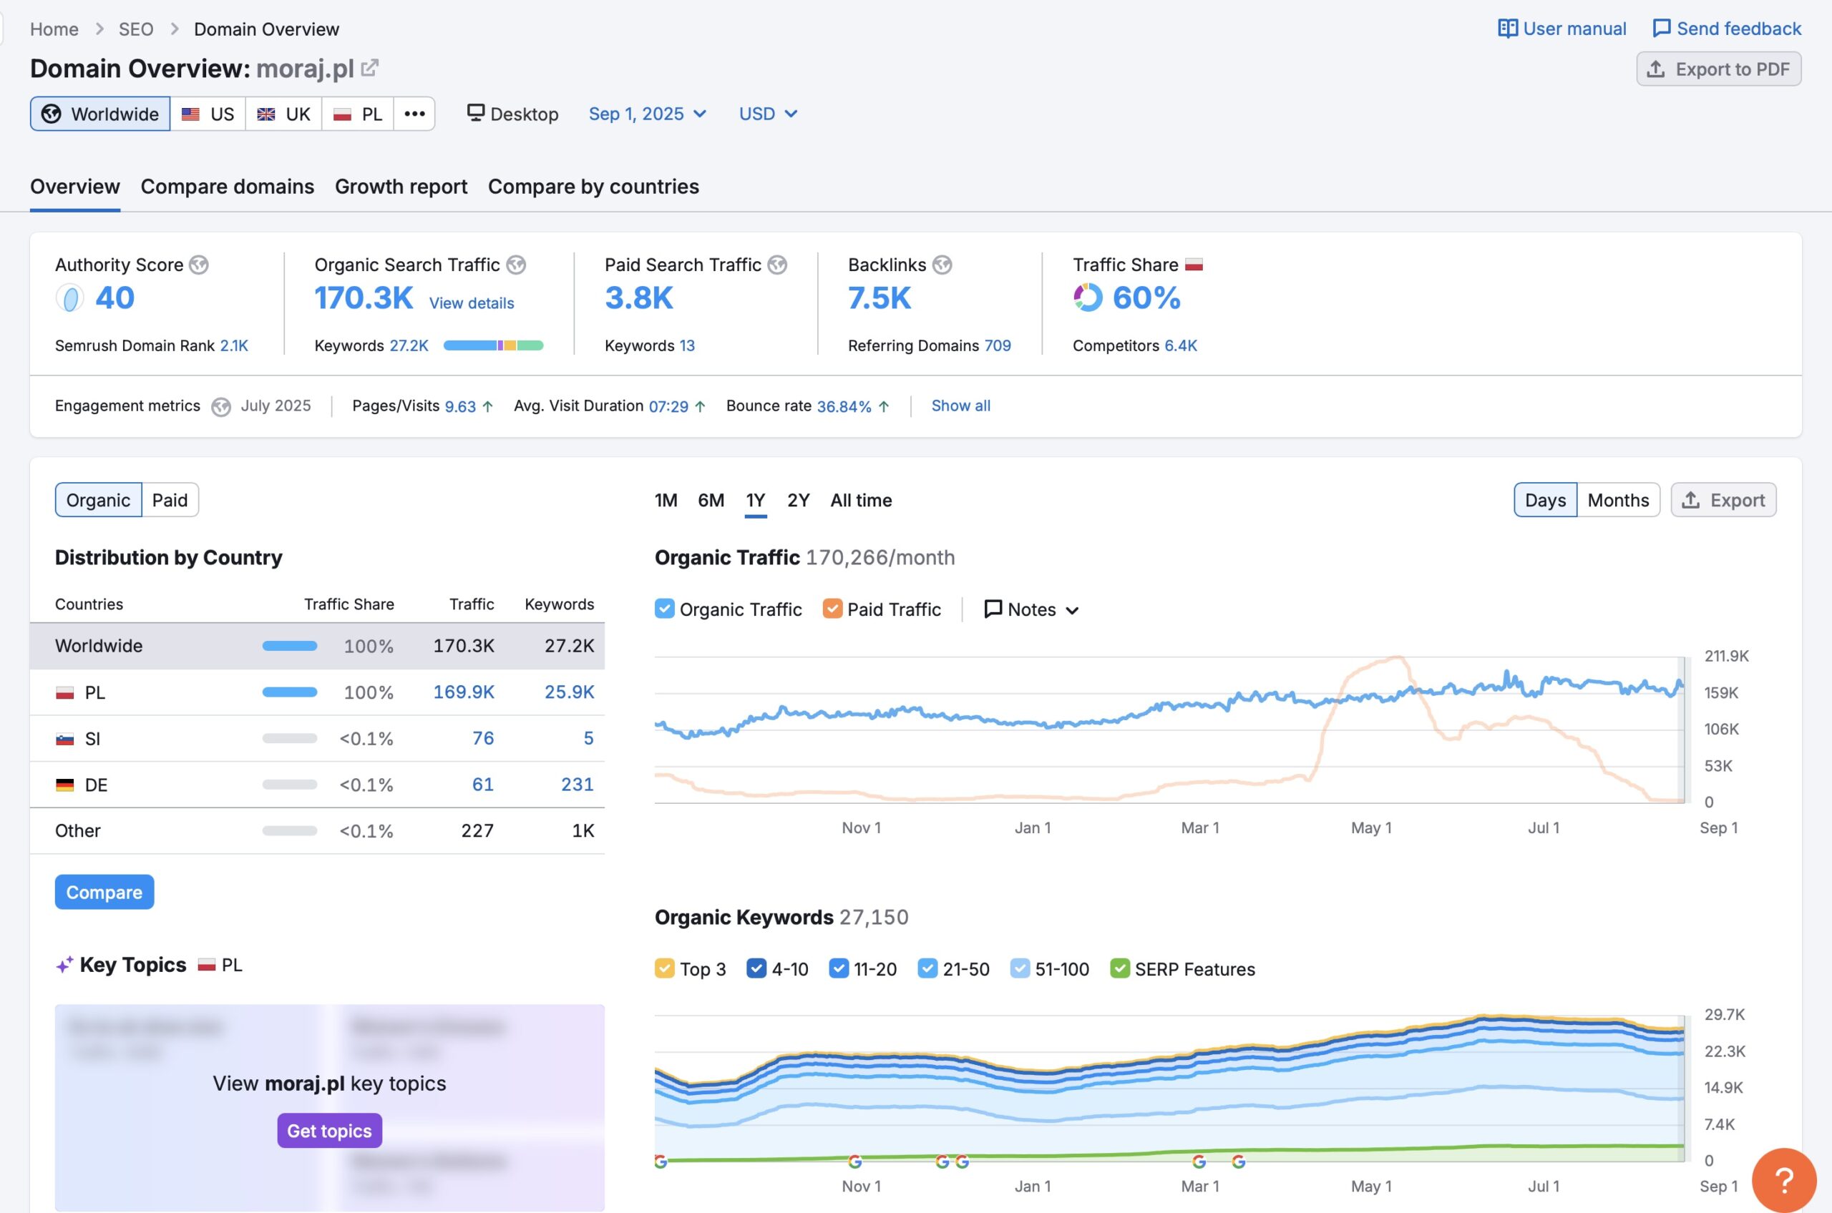Toggle the Top 3 keywords checkbox
This screenshot has height=1213, width=1832.
click(x=664, y=968)
